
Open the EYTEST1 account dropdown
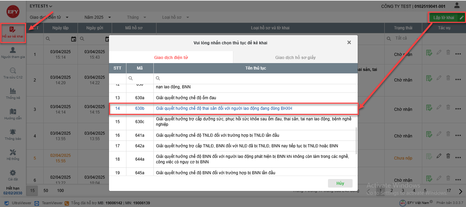pos(41,6)
